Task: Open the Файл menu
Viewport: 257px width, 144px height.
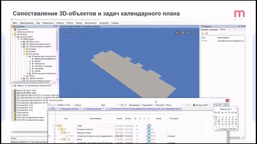Action: click(x=15, y=23)
